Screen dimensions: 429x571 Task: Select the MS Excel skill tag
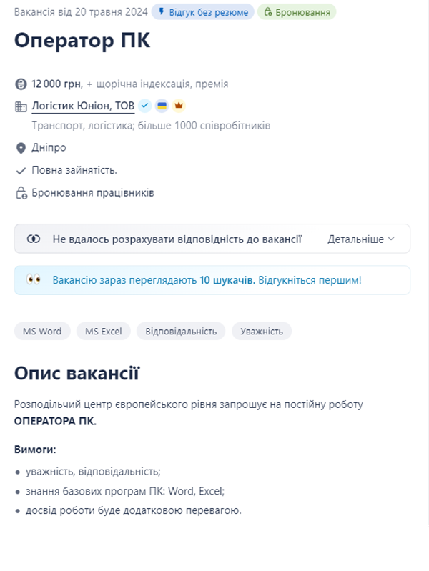point(104,331)
